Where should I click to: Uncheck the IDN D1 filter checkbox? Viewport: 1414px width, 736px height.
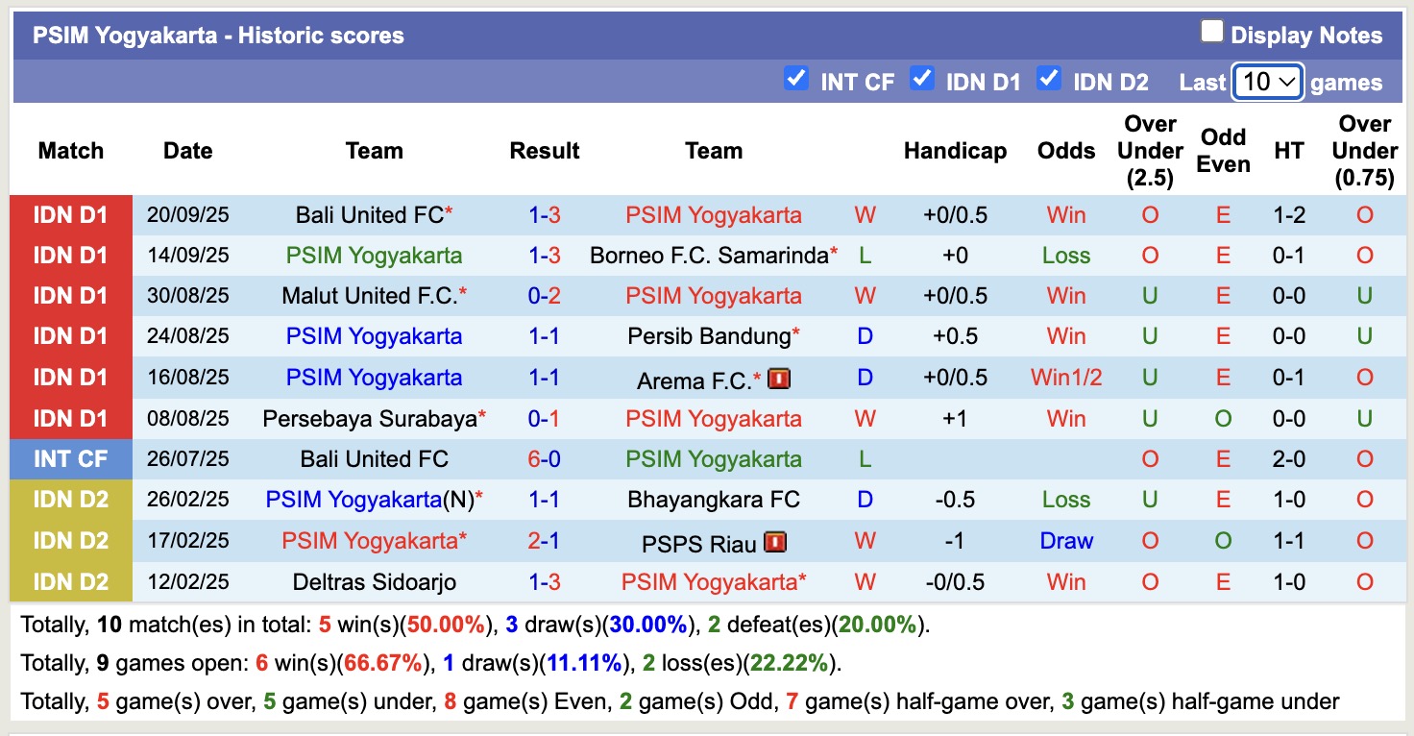pos(922,79)
